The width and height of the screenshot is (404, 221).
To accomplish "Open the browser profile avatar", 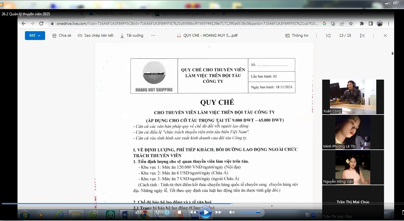I will click(379, 24).
